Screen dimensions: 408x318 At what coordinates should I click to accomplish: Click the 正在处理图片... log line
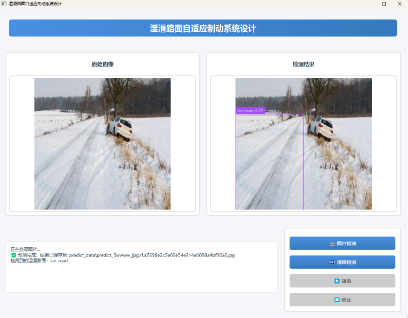tap(26, 250)
